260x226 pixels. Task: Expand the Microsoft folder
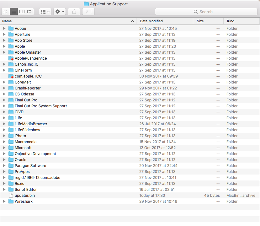[x=4, y=148]
